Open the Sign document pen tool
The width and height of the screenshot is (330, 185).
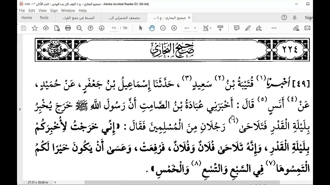(259, 28)
